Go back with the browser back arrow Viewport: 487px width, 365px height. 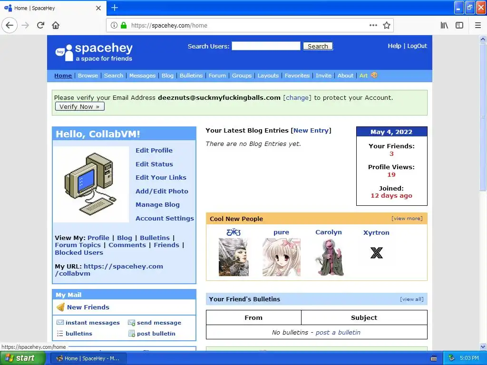tap(10, 25)
